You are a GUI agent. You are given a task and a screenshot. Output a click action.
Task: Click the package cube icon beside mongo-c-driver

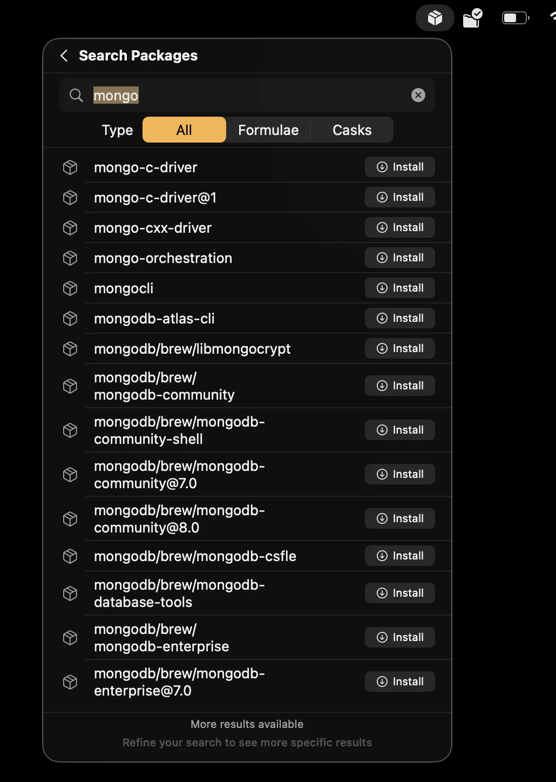click(70, 167)
